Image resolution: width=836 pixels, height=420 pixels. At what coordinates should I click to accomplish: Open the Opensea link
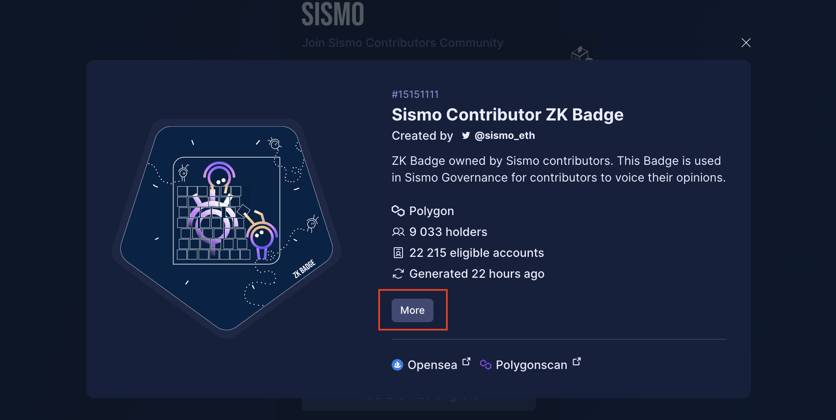[432, 365]
